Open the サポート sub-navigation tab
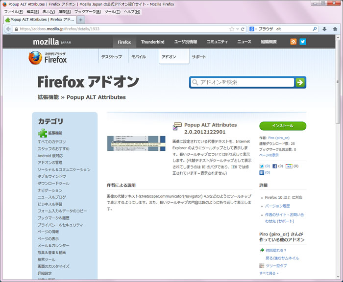 199,57
